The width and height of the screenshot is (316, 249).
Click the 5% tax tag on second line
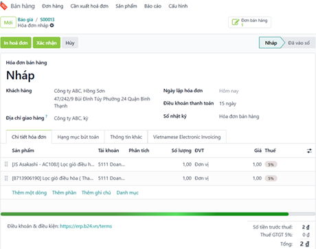271,178
